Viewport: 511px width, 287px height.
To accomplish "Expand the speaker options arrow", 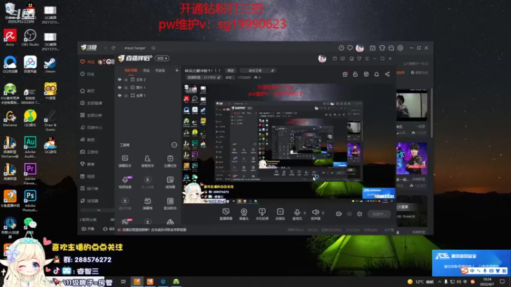I will (323, 213).
